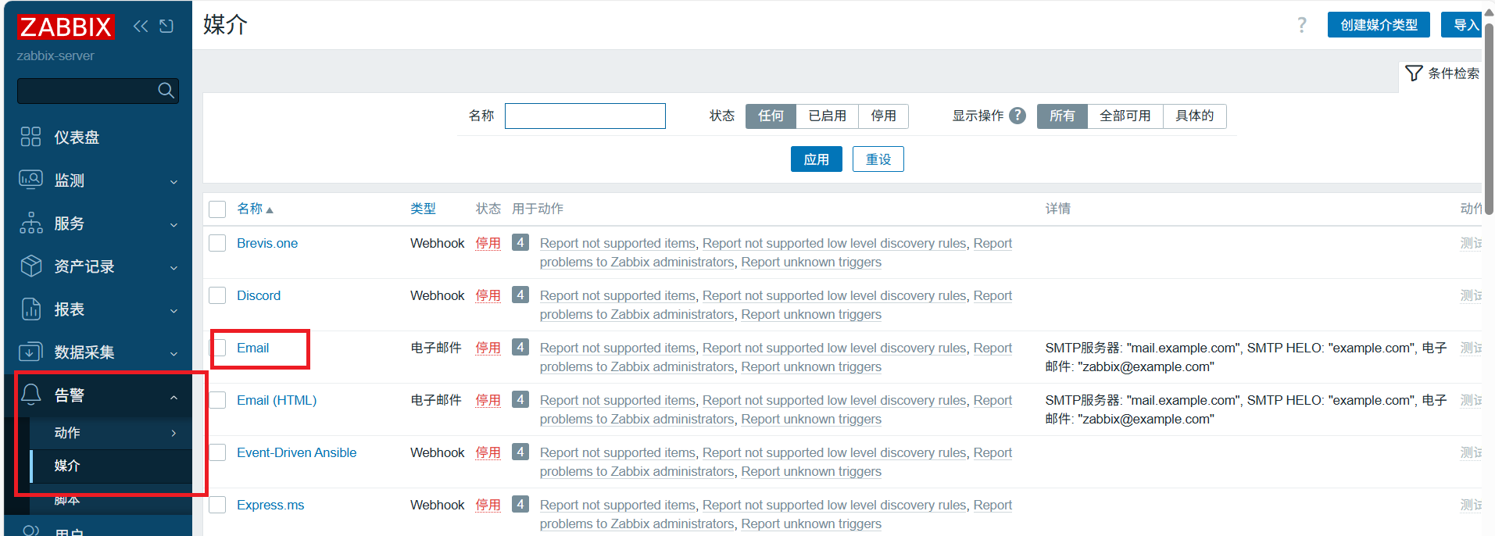Toggle 停用 status of Discord row
Screen dimensions: 1495x536
[488, 295]
